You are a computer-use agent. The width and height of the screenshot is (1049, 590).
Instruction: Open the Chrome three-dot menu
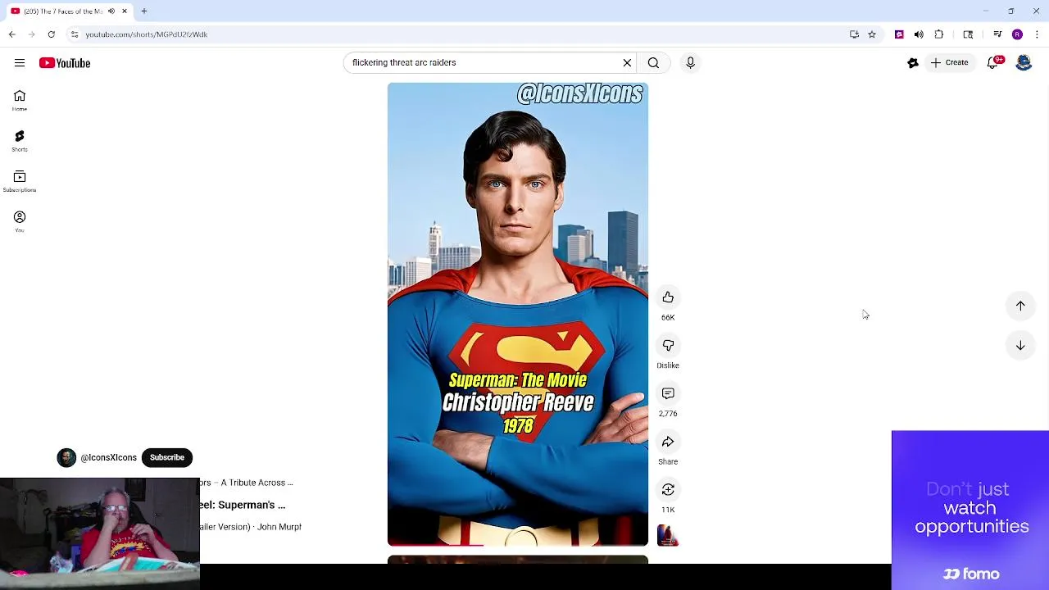[1038, 34]
